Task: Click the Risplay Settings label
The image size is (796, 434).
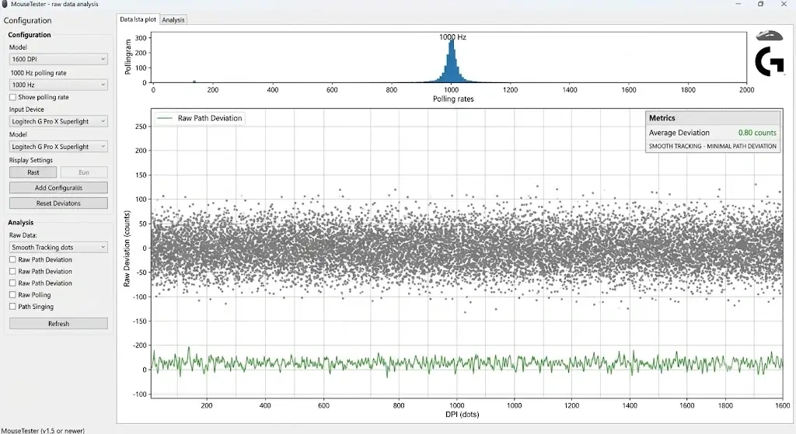Action: pyautogui.click(x=30, y=160)
